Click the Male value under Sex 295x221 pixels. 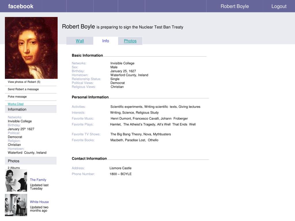tap(114, 67)
